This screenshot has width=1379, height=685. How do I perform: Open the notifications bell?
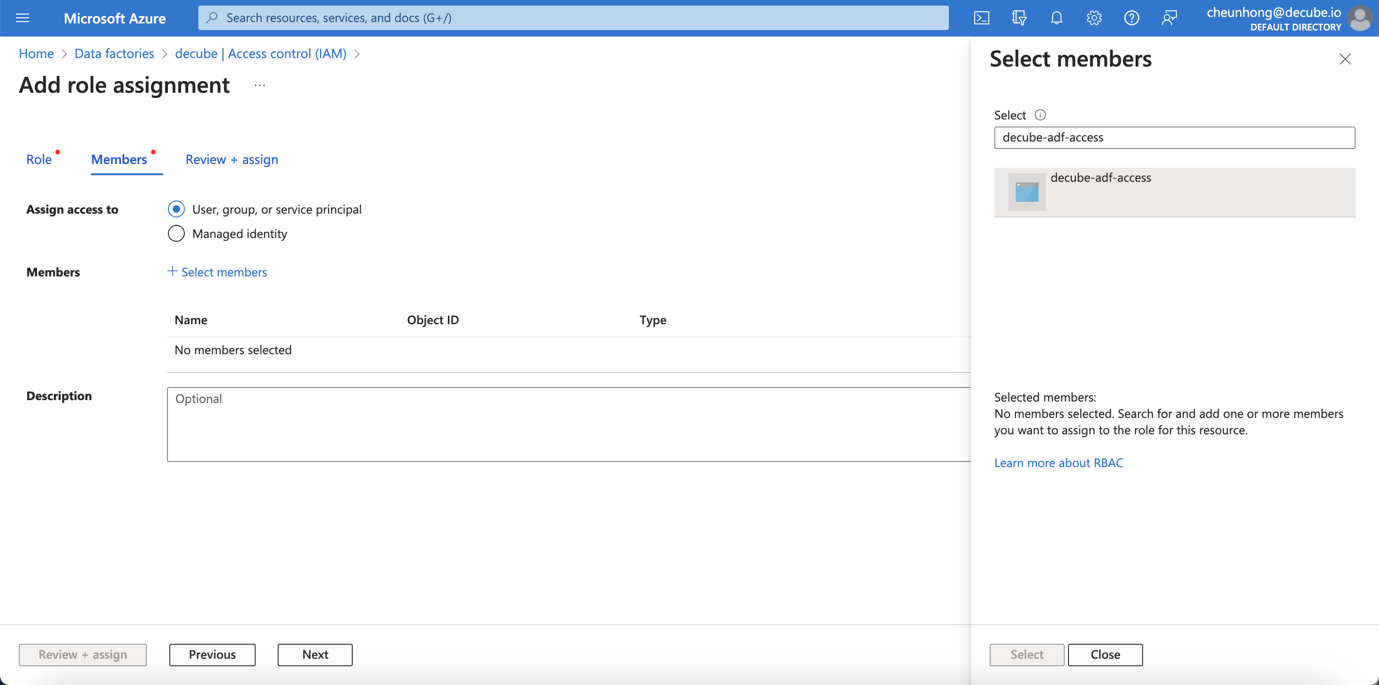tap(1056, 18)
